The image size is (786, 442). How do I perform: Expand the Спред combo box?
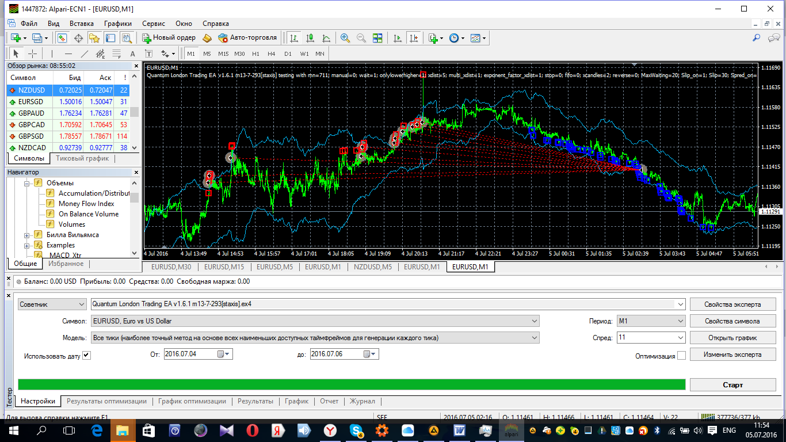651,338
